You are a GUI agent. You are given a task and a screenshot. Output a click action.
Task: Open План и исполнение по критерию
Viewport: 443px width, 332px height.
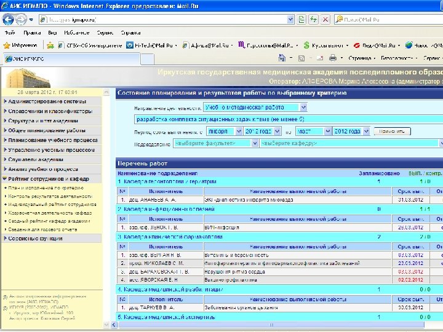tap(46, 188)
